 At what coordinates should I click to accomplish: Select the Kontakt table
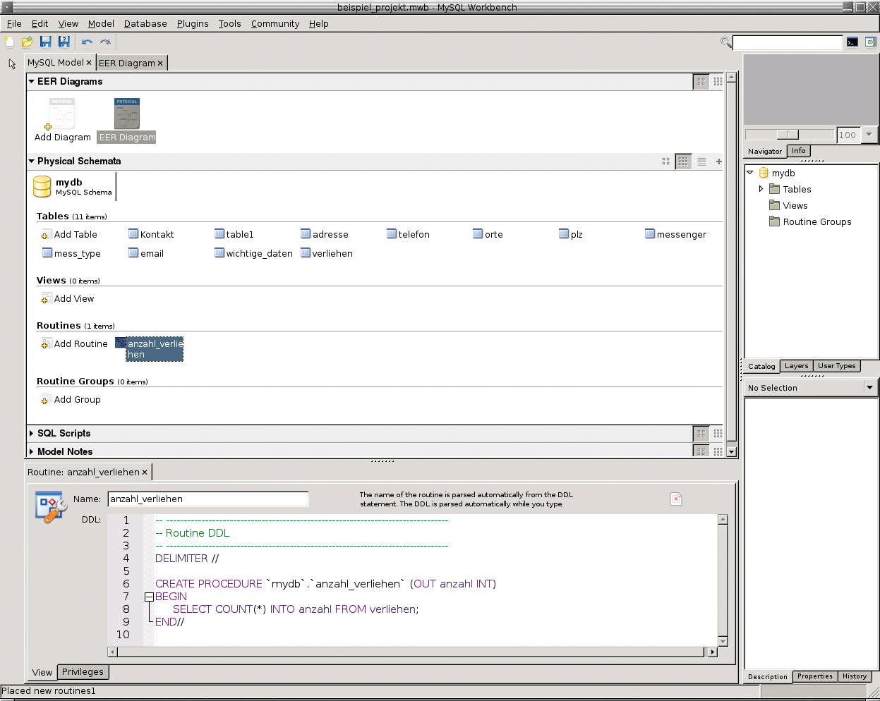pyautogui.click(x=151, y=234)
